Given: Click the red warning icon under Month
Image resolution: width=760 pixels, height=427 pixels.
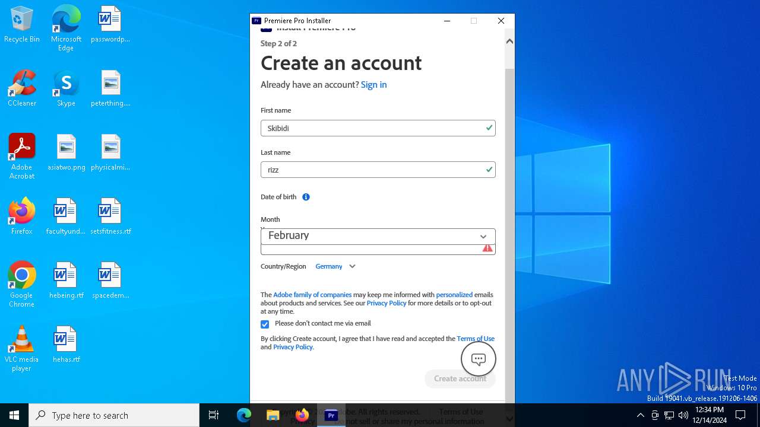Looking at the screenshot, I should click(487, 248).
